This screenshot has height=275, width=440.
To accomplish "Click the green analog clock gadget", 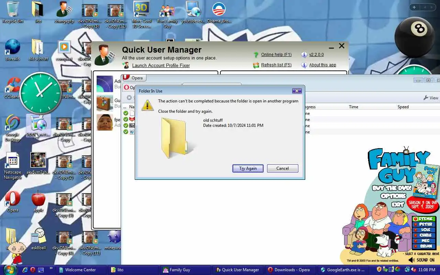I will [x=41, y=93].
